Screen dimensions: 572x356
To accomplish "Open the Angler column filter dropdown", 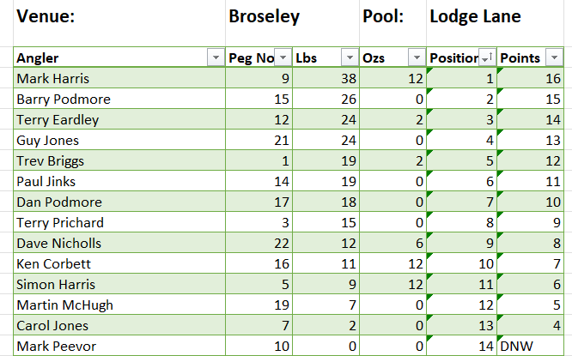I will coord(215,57).
